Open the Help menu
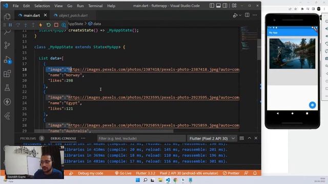The height and width of the screenshot is (184, 328). pyautogui.click(x=111, y=6)
